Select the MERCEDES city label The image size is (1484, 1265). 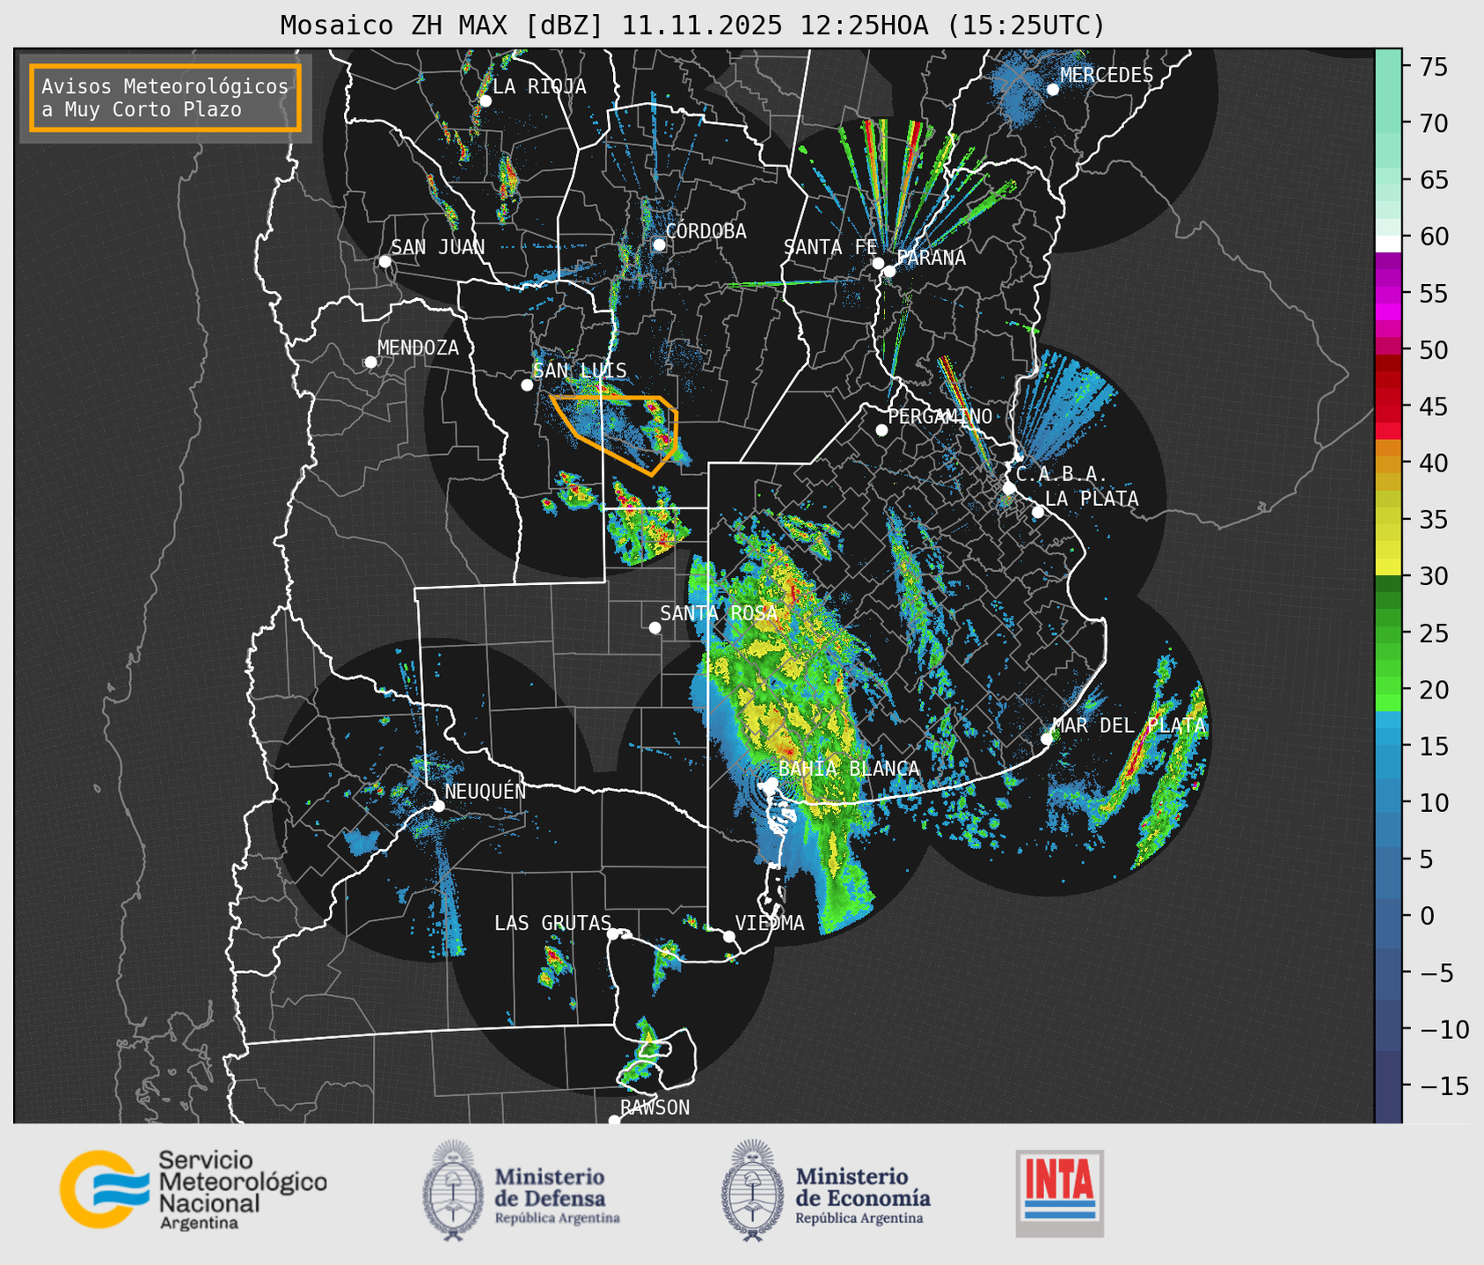(1107, 76)
